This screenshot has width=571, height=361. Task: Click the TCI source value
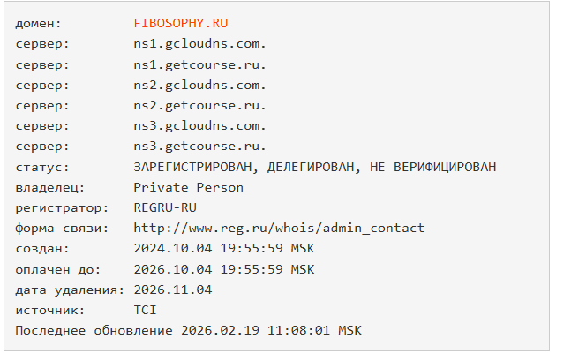(x=145, y=310)
